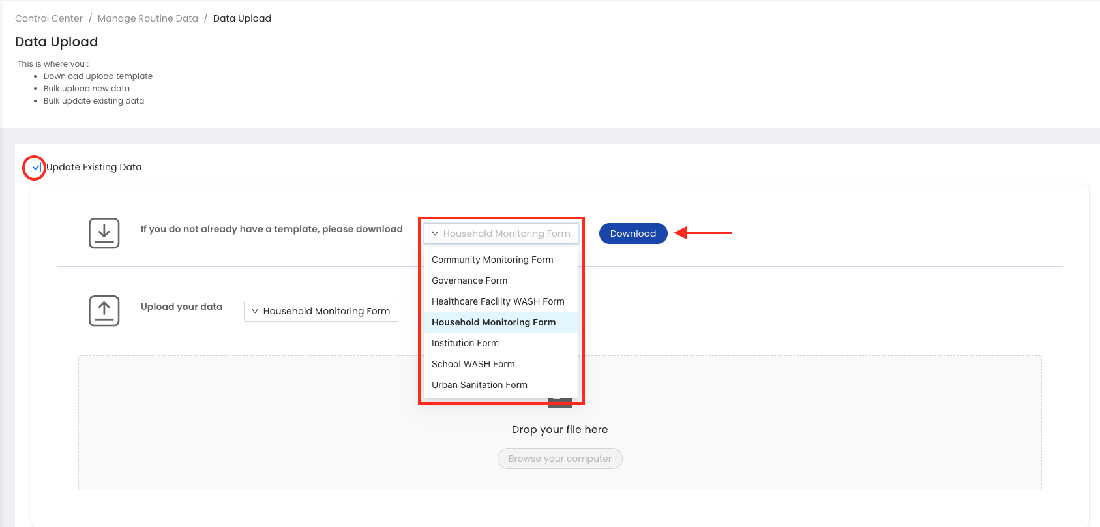Click the Update Existing Data label

pyautogui.click(x=94, y=167)
